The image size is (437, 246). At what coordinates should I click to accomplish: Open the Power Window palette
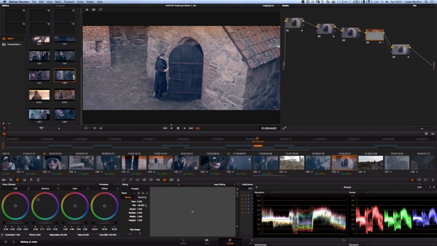(138, 180)
